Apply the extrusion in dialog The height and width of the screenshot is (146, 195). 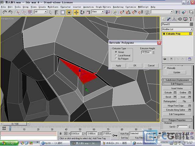pos(119,65)
